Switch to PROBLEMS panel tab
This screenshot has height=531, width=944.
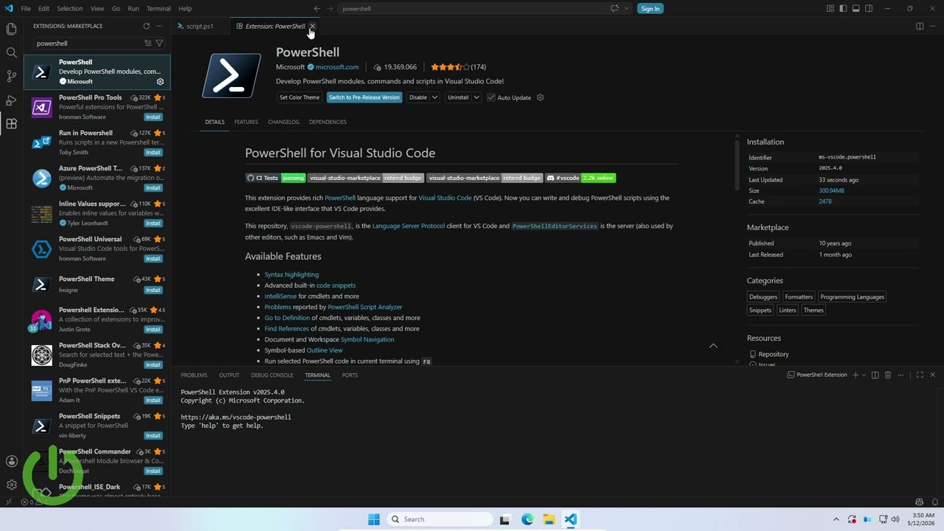click(x=194, y=375)
